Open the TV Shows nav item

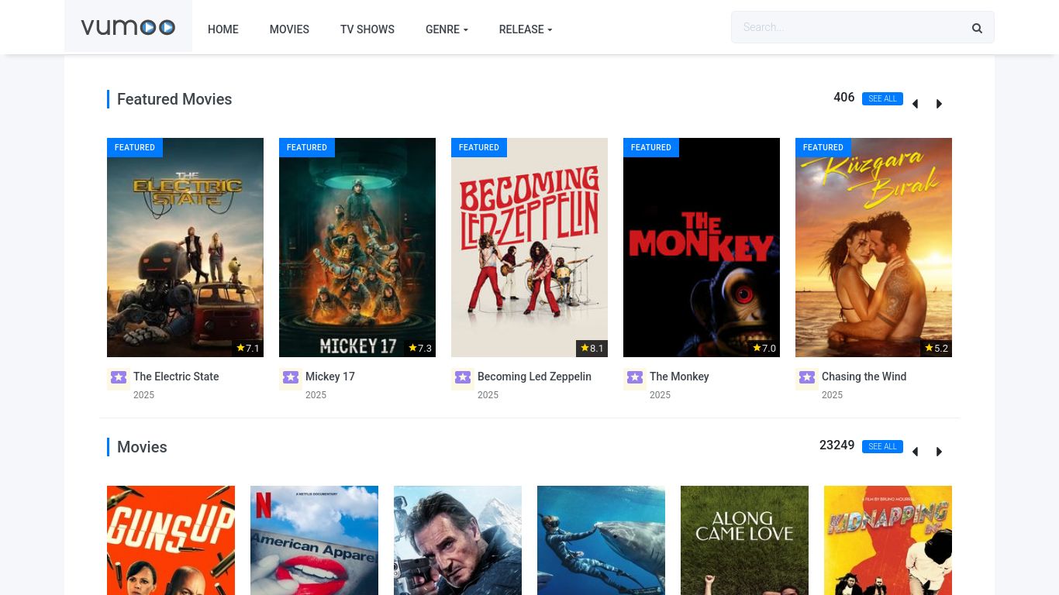(367, 29)
